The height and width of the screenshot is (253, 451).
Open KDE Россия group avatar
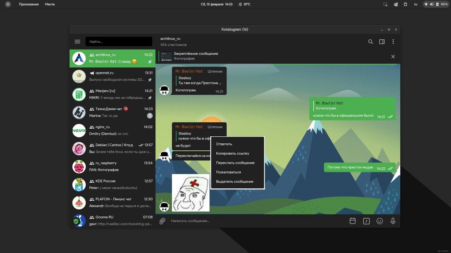[x=79, y=184]
